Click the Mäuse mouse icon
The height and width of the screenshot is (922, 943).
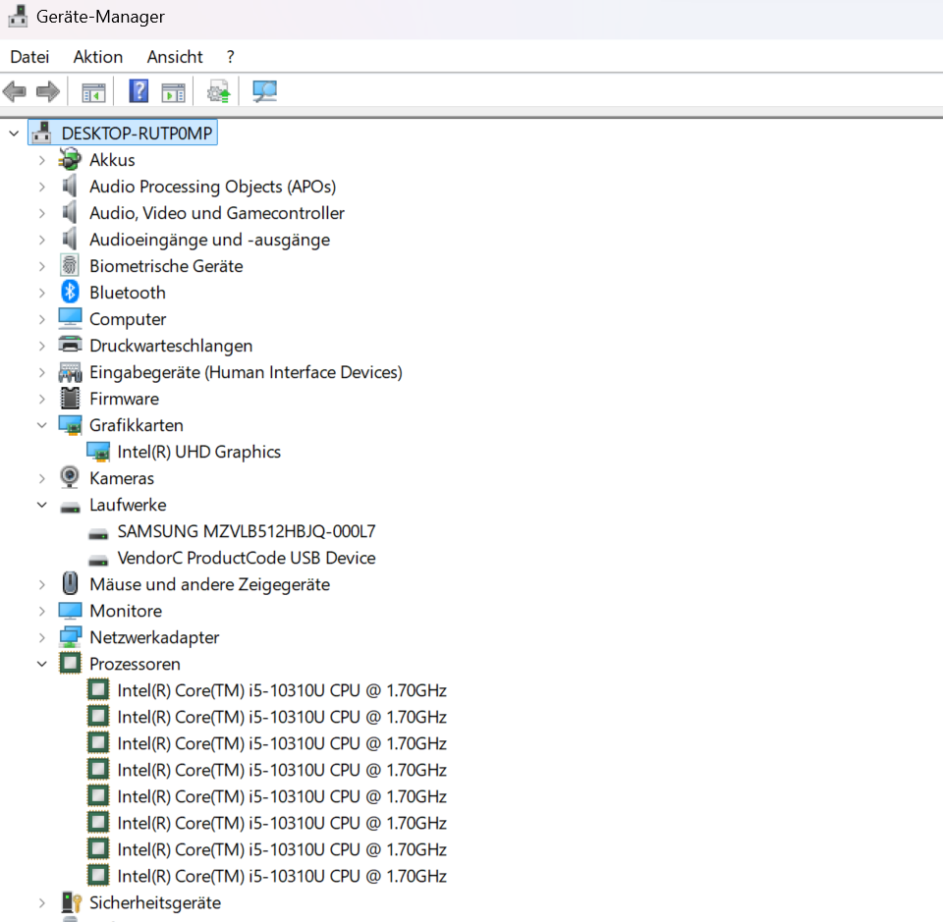tap(70, 583)
